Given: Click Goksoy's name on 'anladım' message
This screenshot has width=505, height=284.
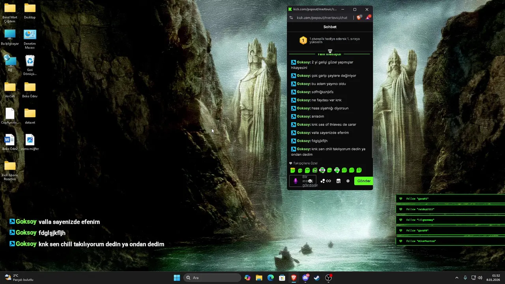Looking at the screenshot, I should [x=303, y=116].
